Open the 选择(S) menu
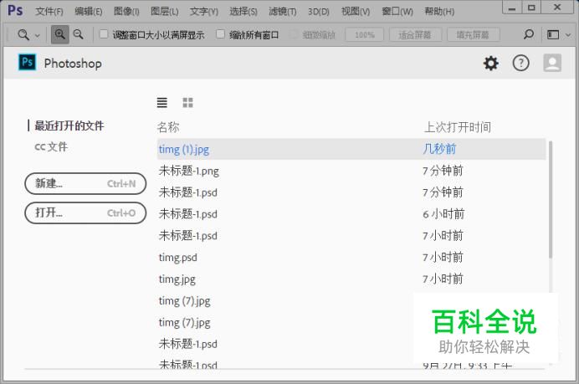 pos(243,12)
